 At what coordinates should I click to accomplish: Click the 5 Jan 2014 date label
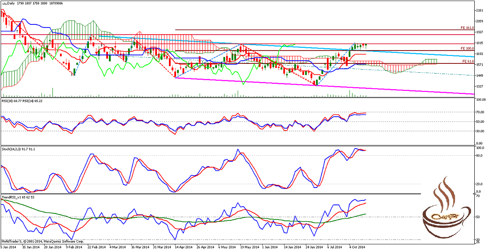tap(9, 246)
